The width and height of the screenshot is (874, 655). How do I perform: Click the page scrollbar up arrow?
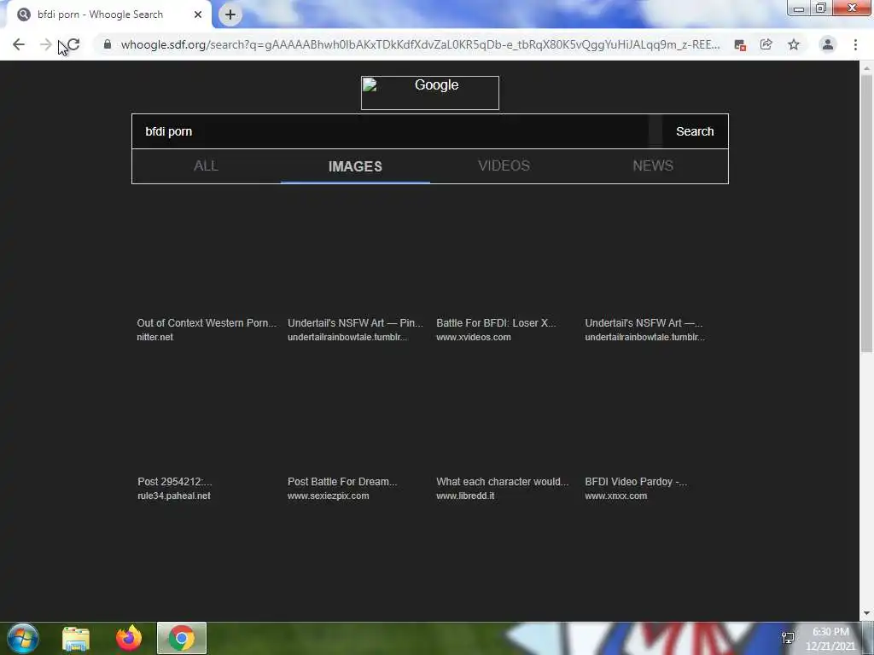click(866, 67)
